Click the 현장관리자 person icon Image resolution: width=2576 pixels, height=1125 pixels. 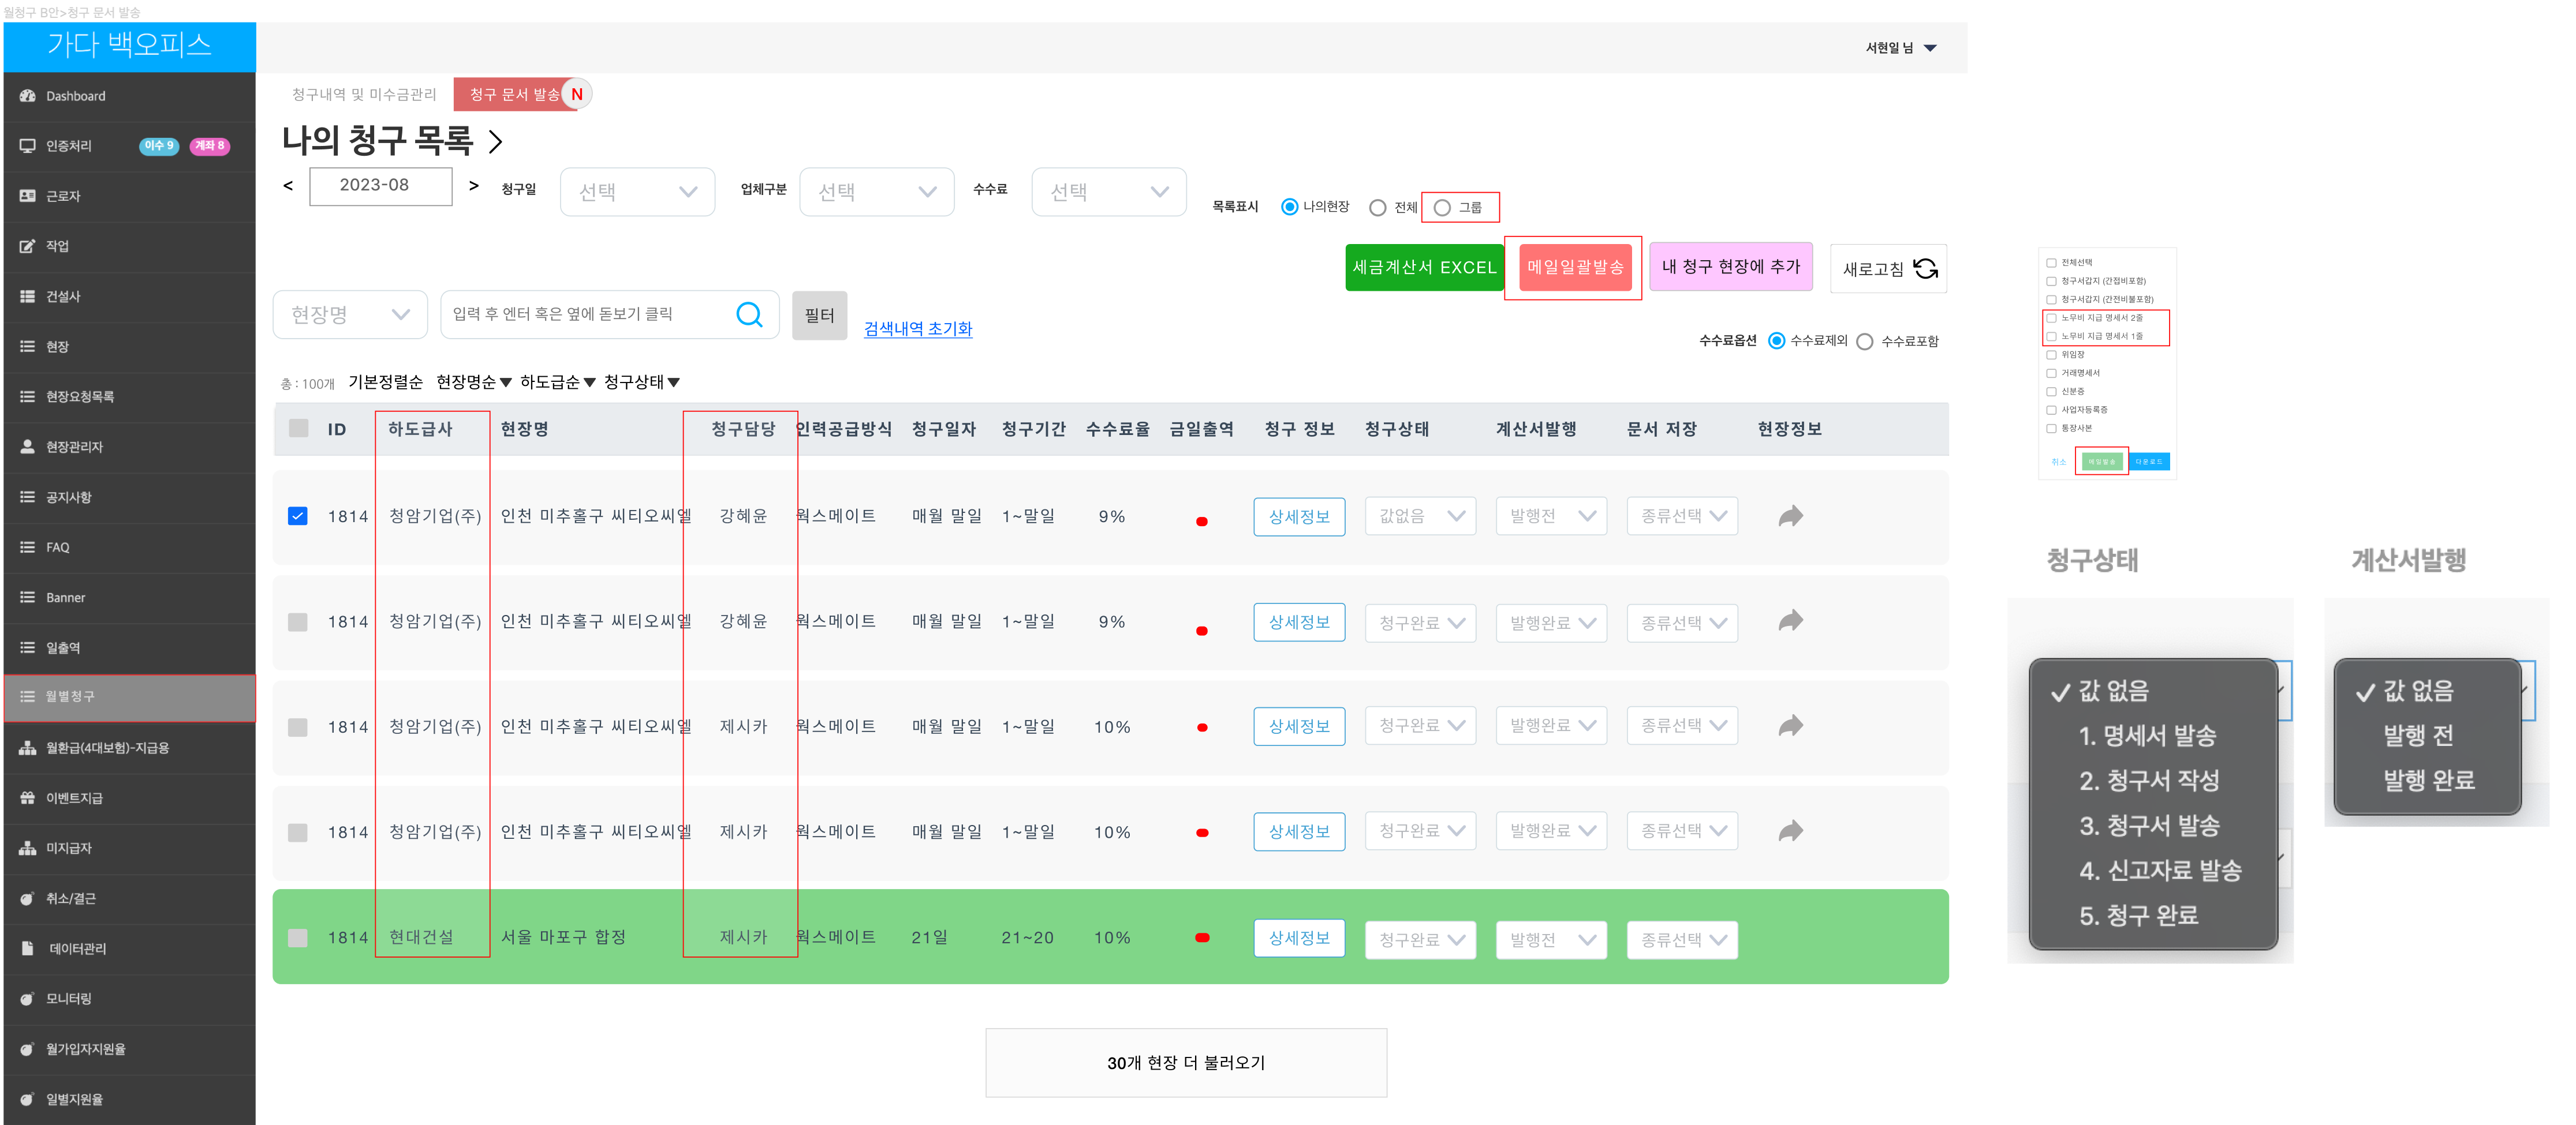point(28,447)
